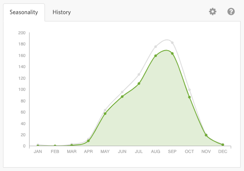Click the AUG axis label

tap(156, 151)
